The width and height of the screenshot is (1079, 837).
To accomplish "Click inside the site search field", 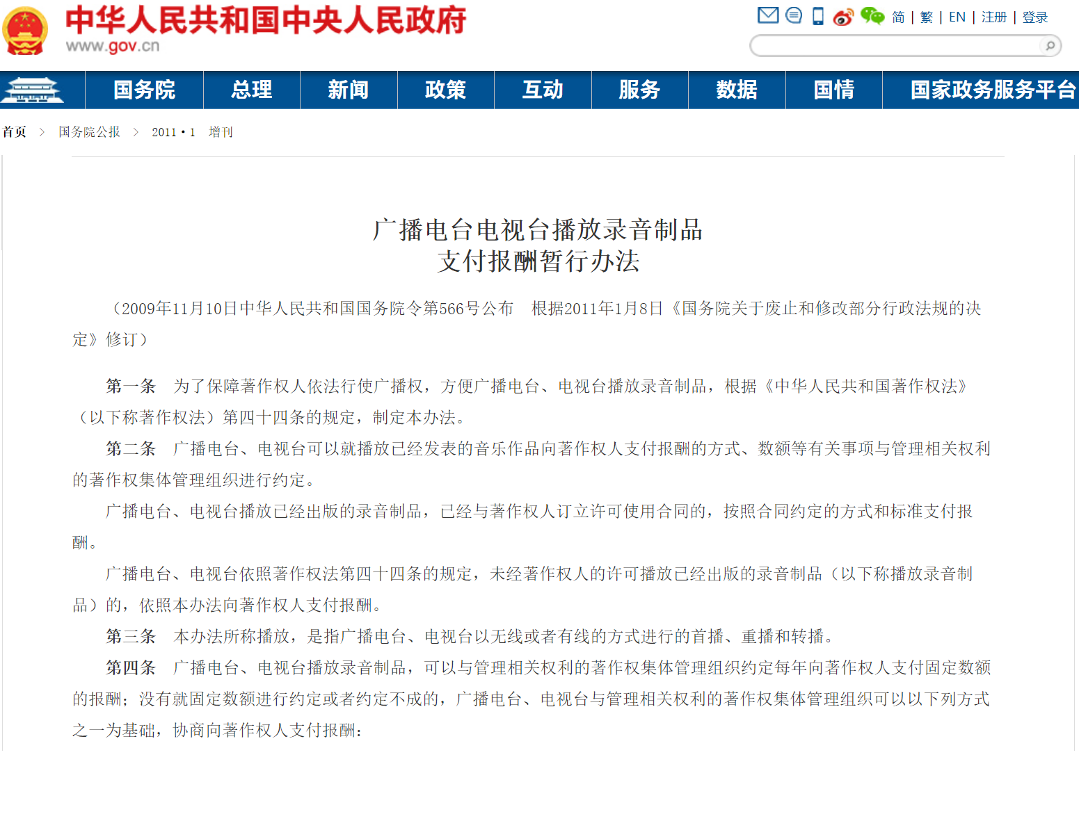I will (x=897, y=46).
